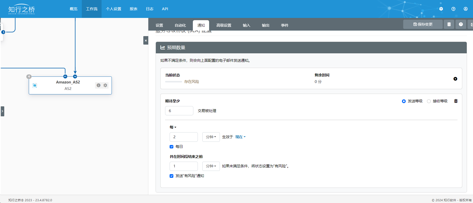Click plus icon to add expected volume
Screen dimensions: 473x203
coord(455,79)
